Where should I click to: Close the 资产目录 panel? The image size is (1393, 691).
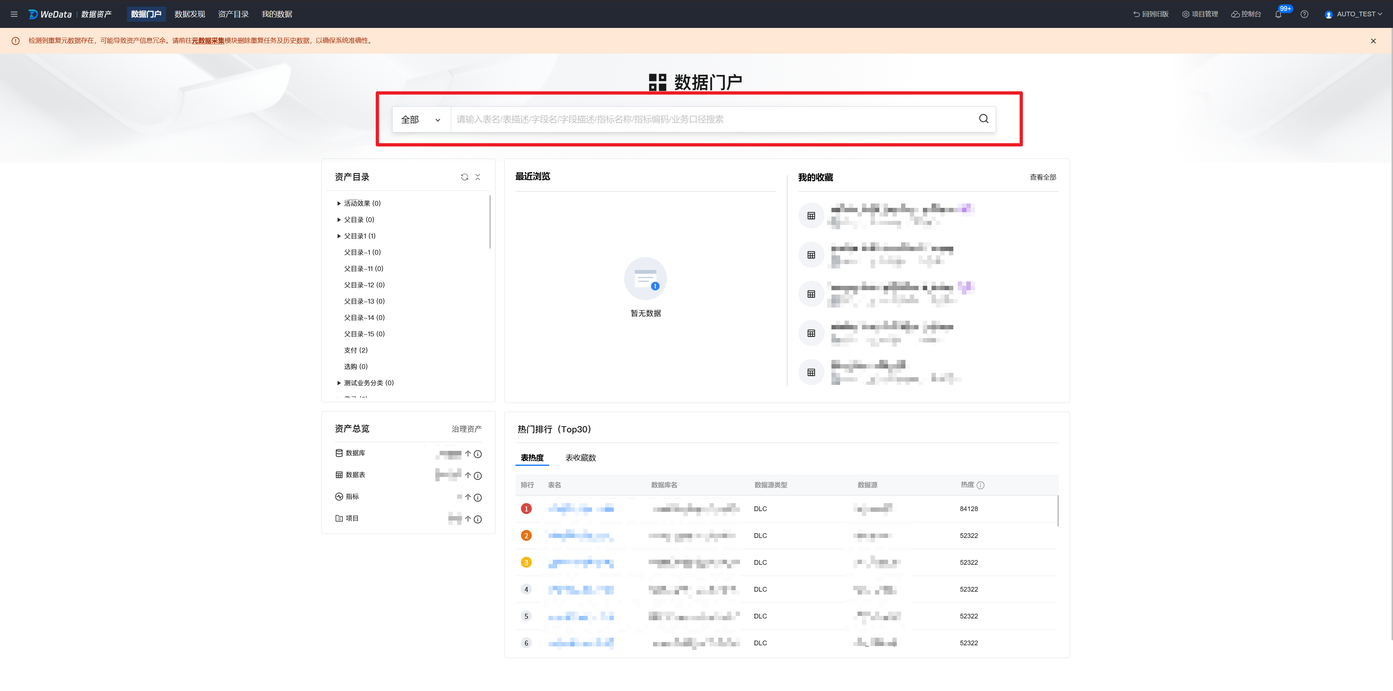point(477,177)
